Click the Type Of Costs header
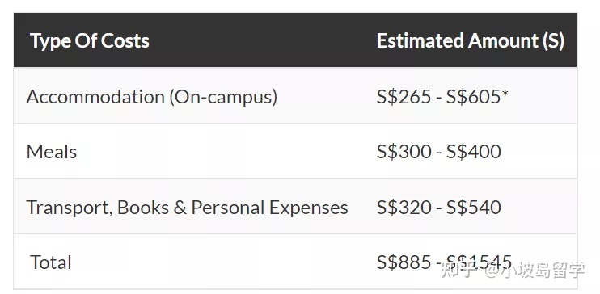This screenshot has width=600, height=294. pyautogui.click(x=90, y=41)
